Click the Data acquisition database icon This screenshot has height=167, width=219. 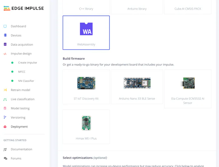(5, 45)
